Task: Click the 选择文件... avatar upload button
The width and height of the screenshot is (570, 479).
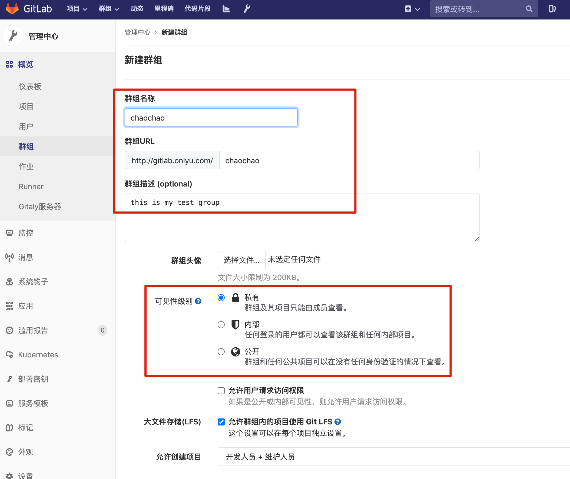Action: tap(241, 260)
